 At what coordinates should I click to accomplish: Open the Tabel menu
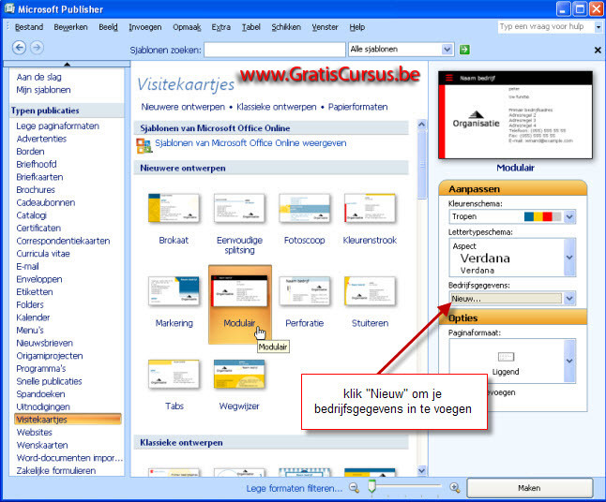pos(251,27)
